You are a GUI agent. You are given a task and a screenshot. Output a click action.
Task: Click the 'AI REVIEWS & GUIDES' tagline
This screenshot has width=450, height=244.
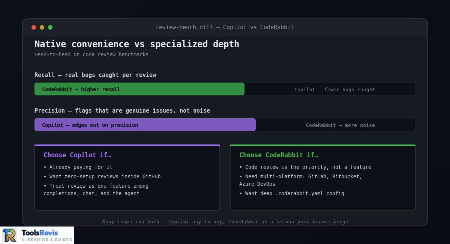[47, 239]
